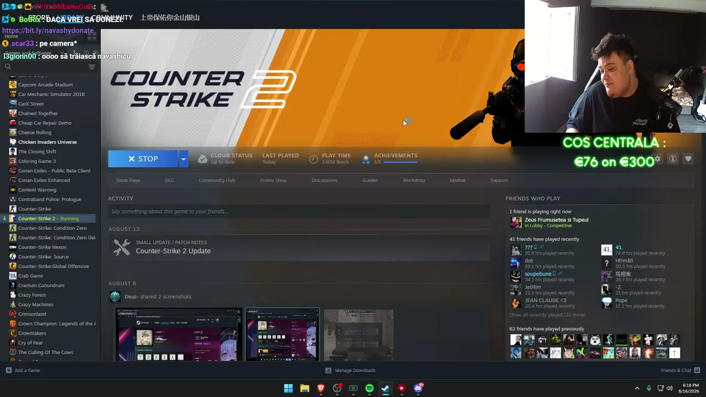
Task: Select The Culling Of The Cows
Action: coord(46,352)
